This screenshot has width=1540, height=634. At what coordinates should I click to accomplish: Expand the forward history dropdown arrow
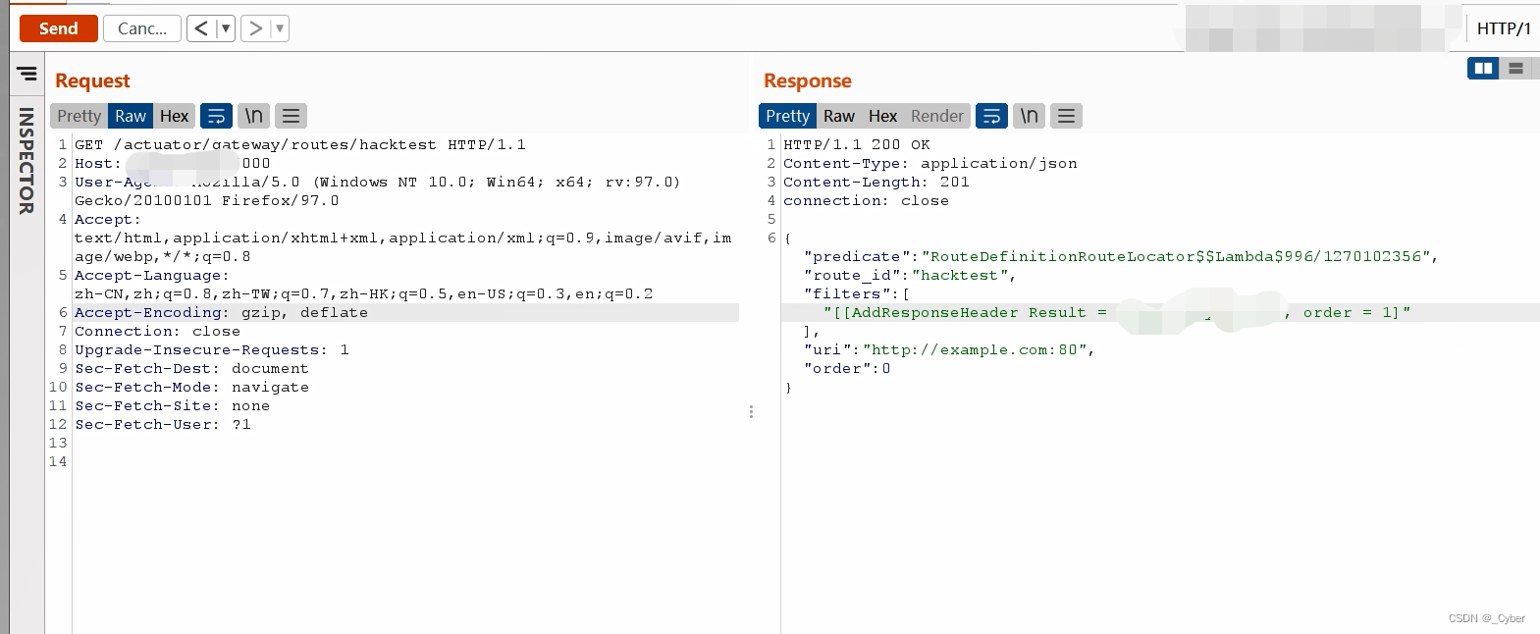coord(280,28)
